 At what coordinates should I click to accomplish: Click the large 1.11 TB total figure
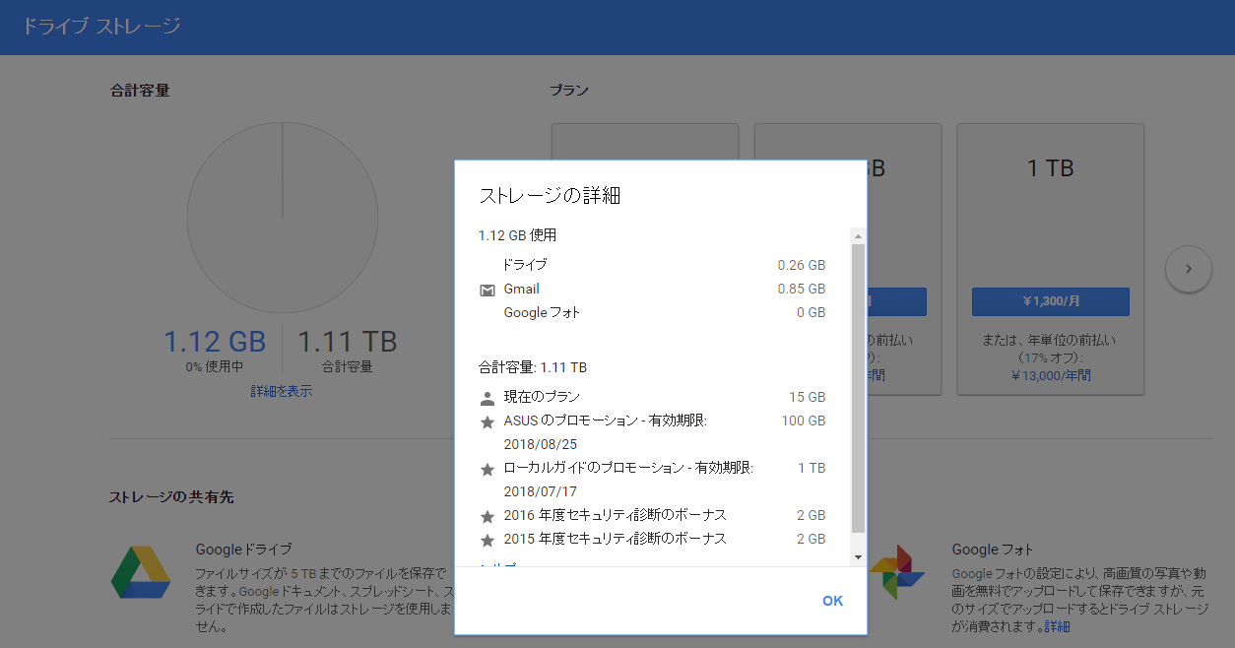click(x=348, y=342)
